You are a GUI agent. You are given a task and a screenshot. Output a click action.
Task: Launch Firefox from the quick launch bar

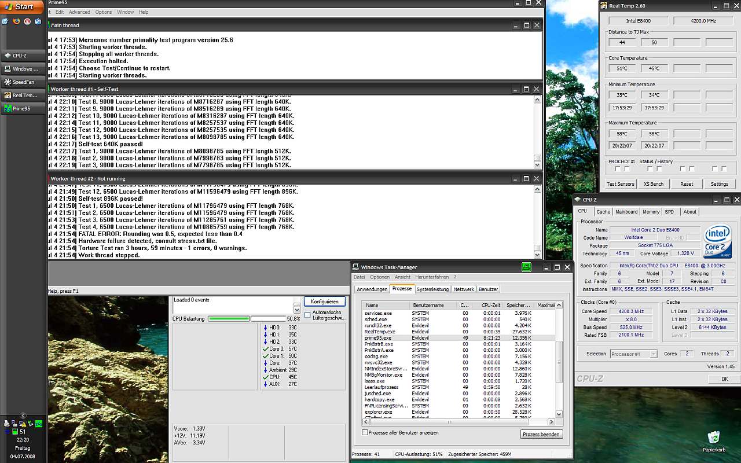16,21
